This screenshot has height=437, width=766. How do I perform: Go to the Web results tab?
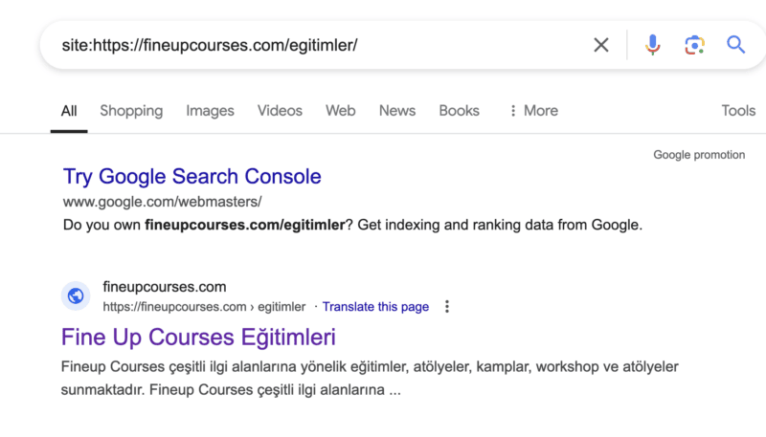340,111
